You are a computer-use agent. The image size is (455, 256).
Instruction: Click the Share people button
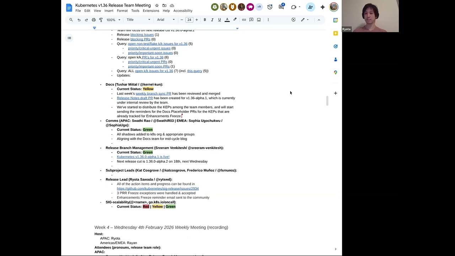click(310, 7)
